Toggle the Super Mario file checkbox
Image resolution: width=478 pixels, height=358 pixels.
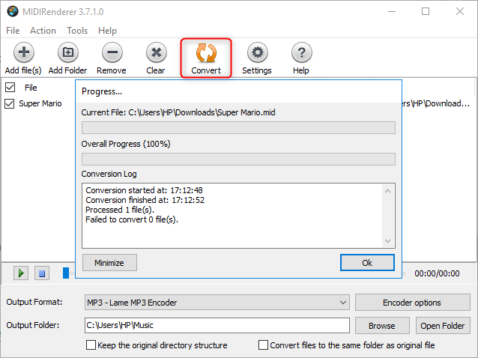click(10, 103)
